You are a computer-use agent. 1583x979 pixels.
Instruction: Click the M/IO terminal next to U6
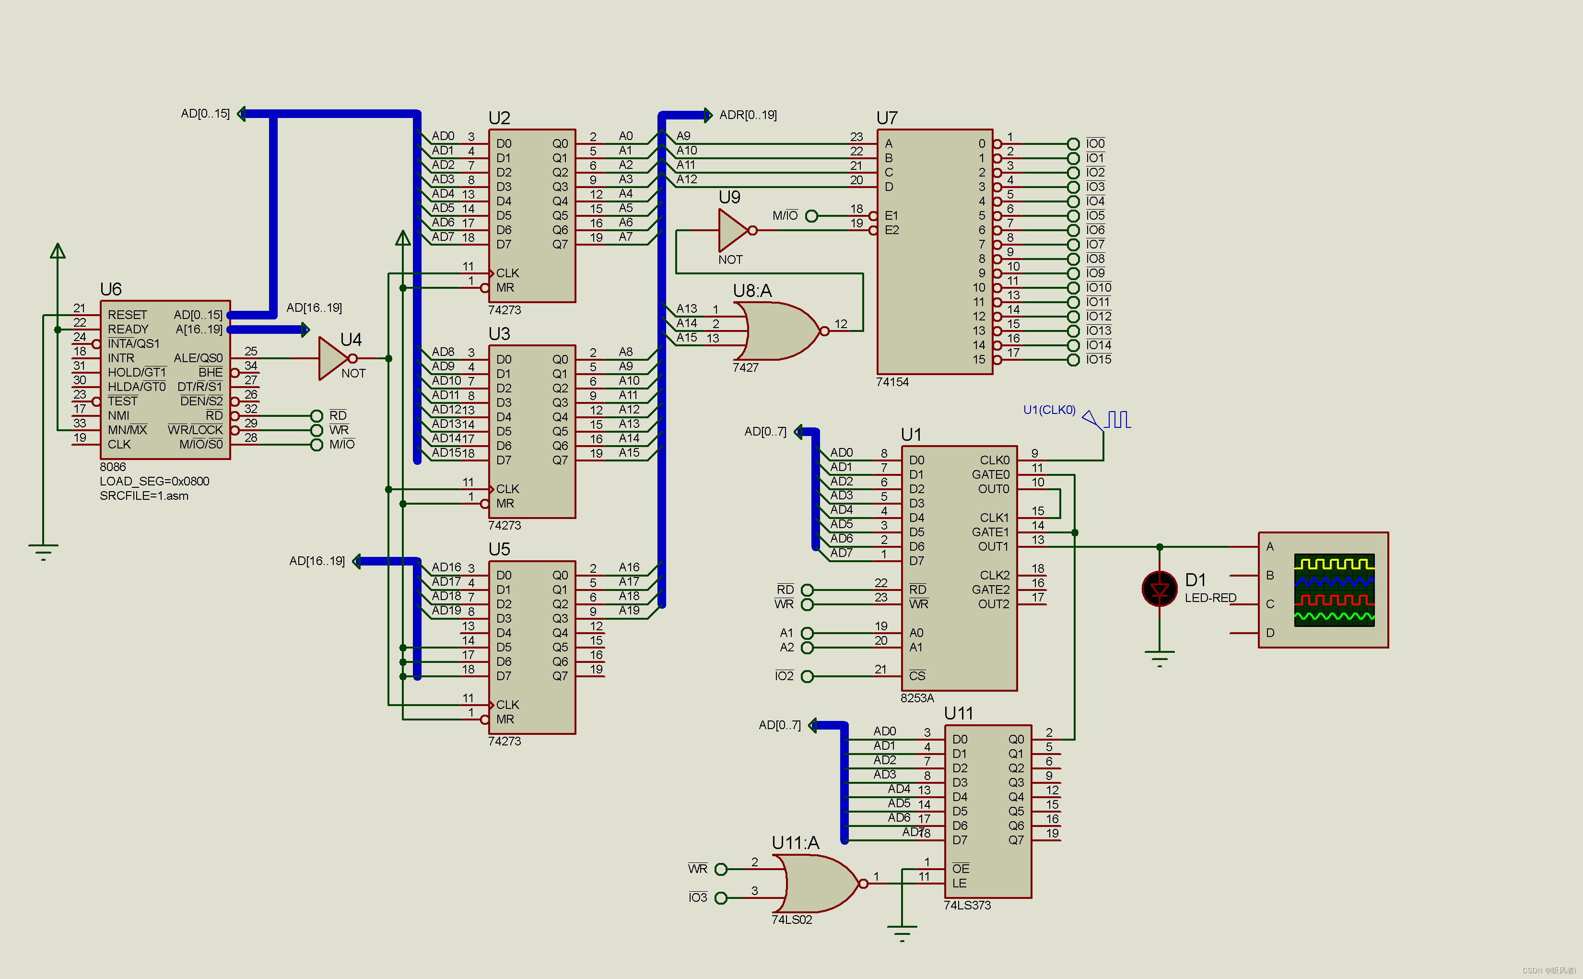coord(317,445)
